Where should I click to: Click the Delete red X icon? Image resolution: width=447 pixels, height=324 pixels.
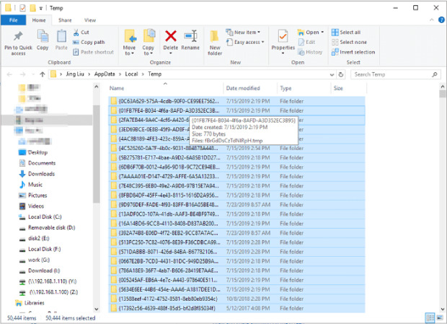click(x=170, y=36)
